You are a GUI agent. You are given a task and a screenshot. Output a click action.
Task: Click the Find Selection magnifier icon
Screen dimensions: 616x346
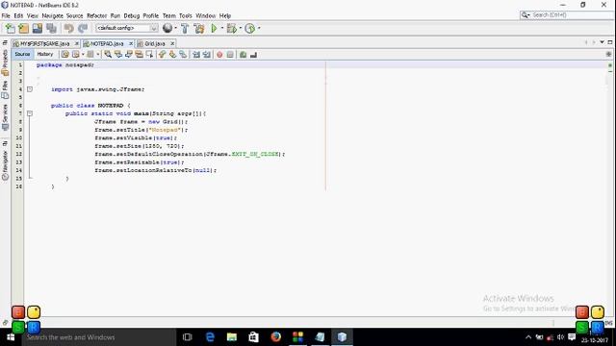(x=108, y=55)
